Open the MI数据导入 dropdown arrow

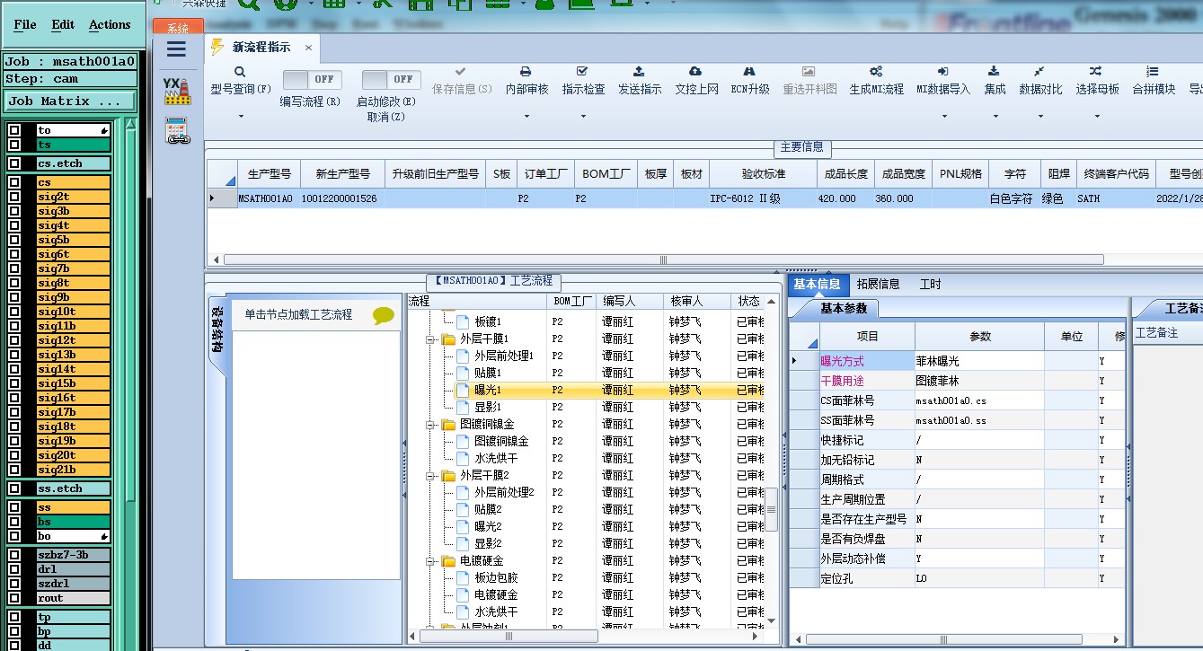coord(943,116)
